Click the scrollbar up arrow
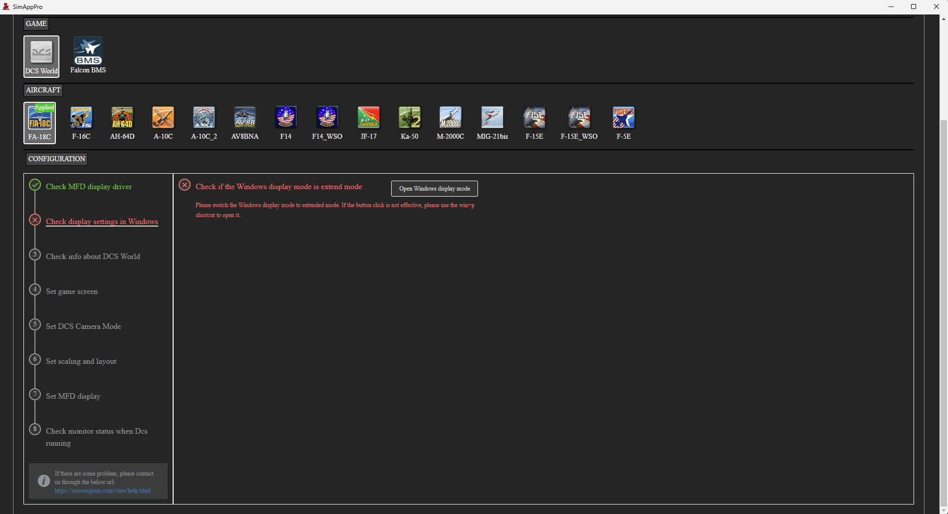 pyautogui.click(x=943, y=18)
